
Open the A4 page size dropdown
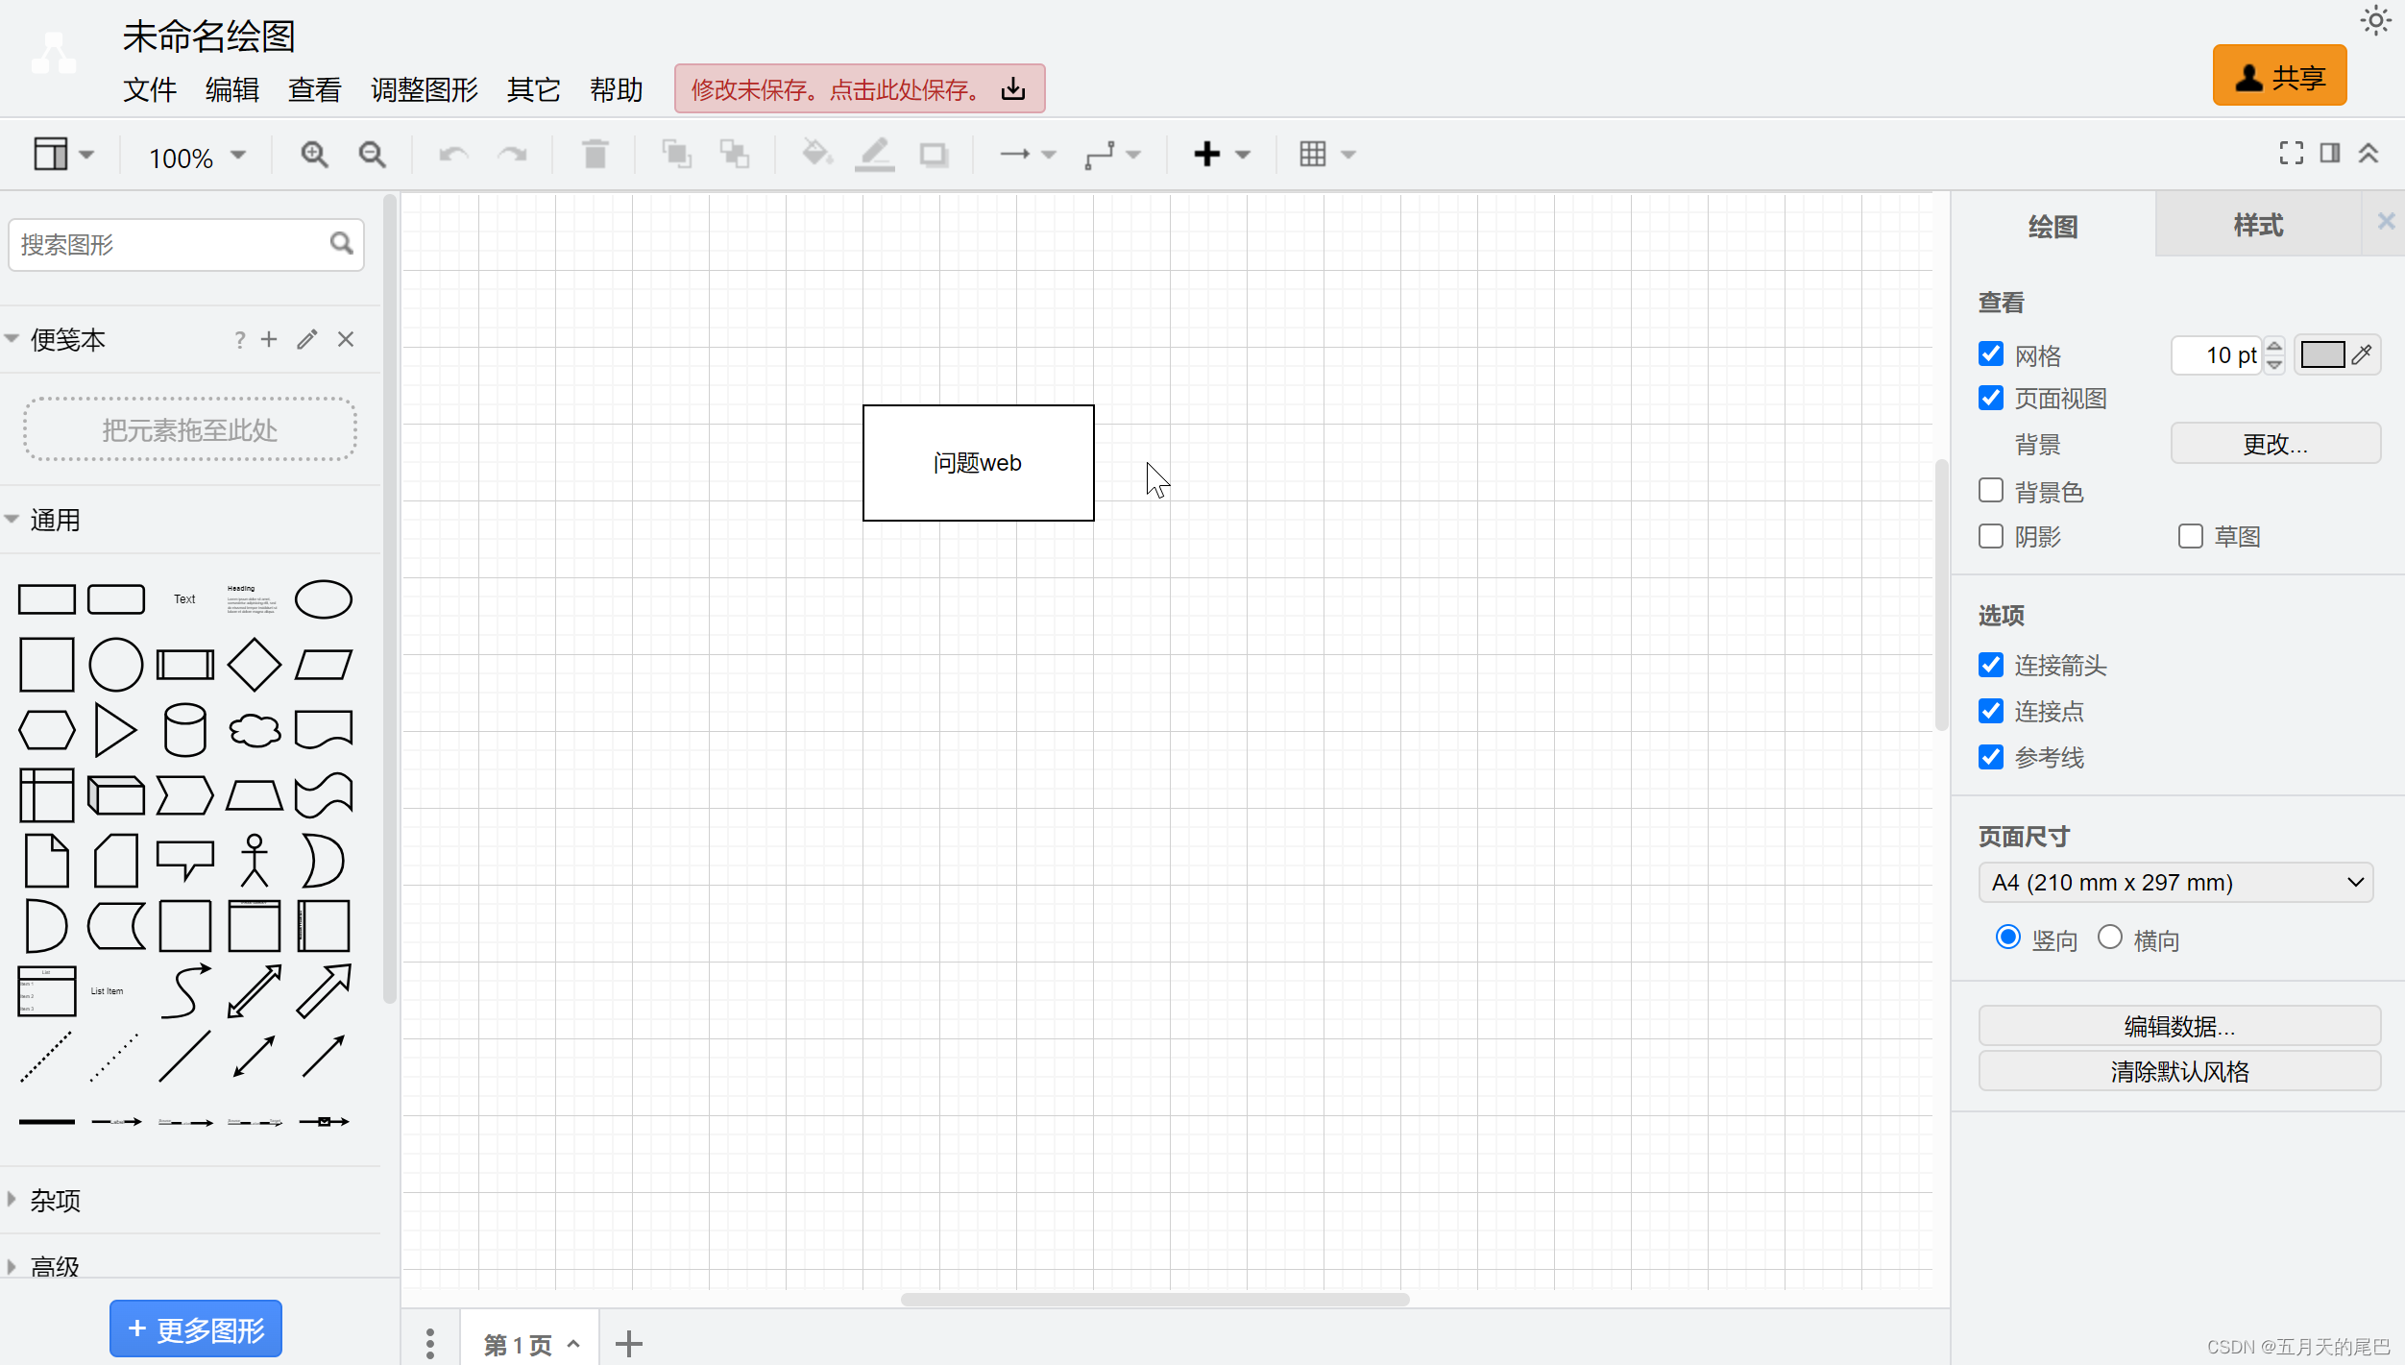point(2175,882)
